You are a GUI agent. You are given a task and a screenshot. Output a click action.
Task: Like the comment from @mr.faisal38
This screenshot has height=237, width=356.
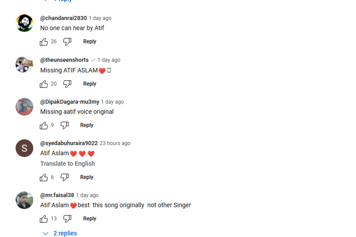click(x=44, y=219)
